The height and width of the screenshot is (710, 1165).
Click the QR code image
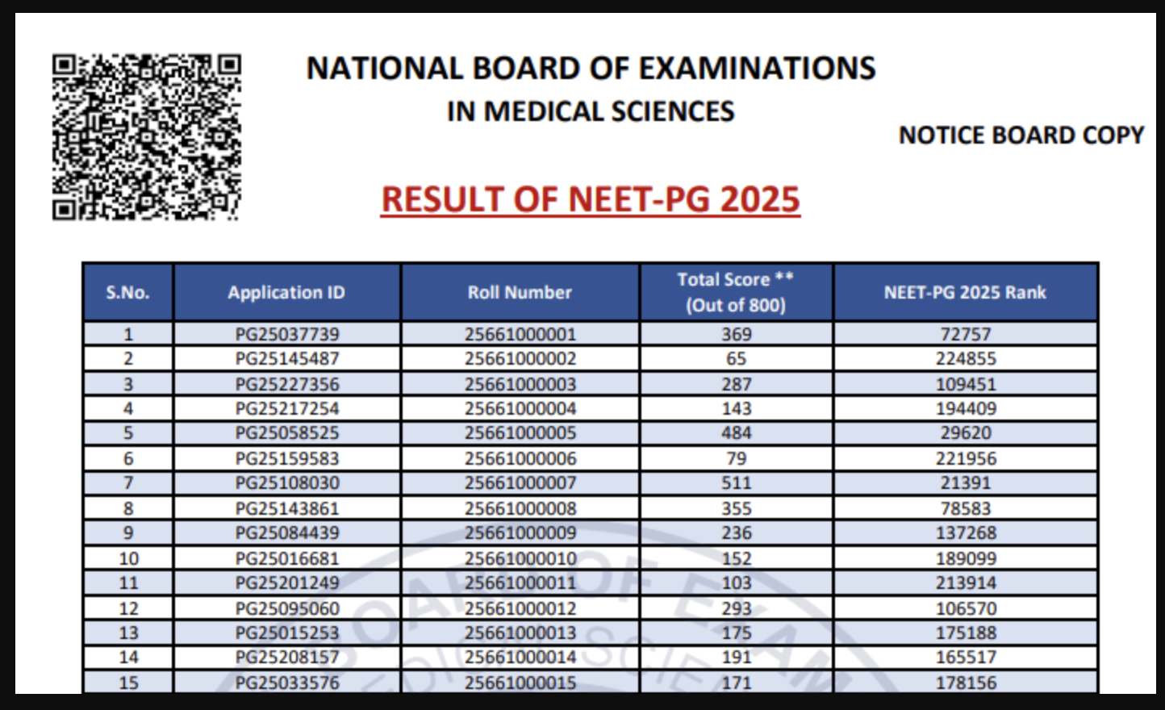point(146,137)
